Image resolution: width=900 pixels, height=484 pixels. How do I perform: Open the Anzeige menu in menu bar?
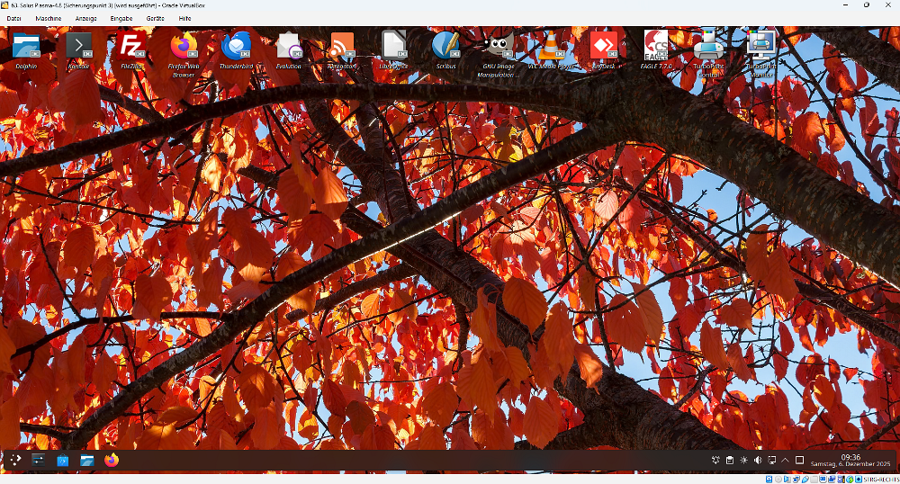coord(86,18)
